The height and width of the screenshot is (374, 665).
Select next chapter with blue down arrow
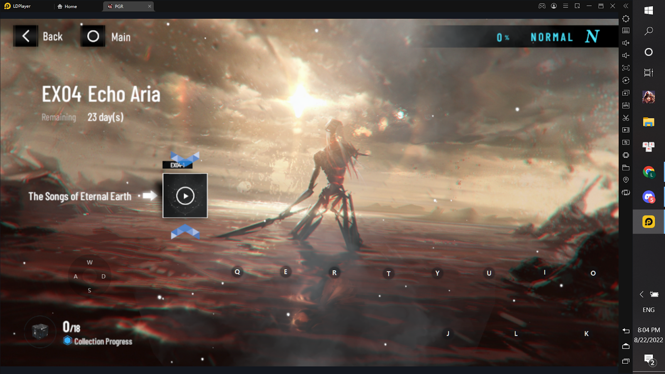(185, 232)
